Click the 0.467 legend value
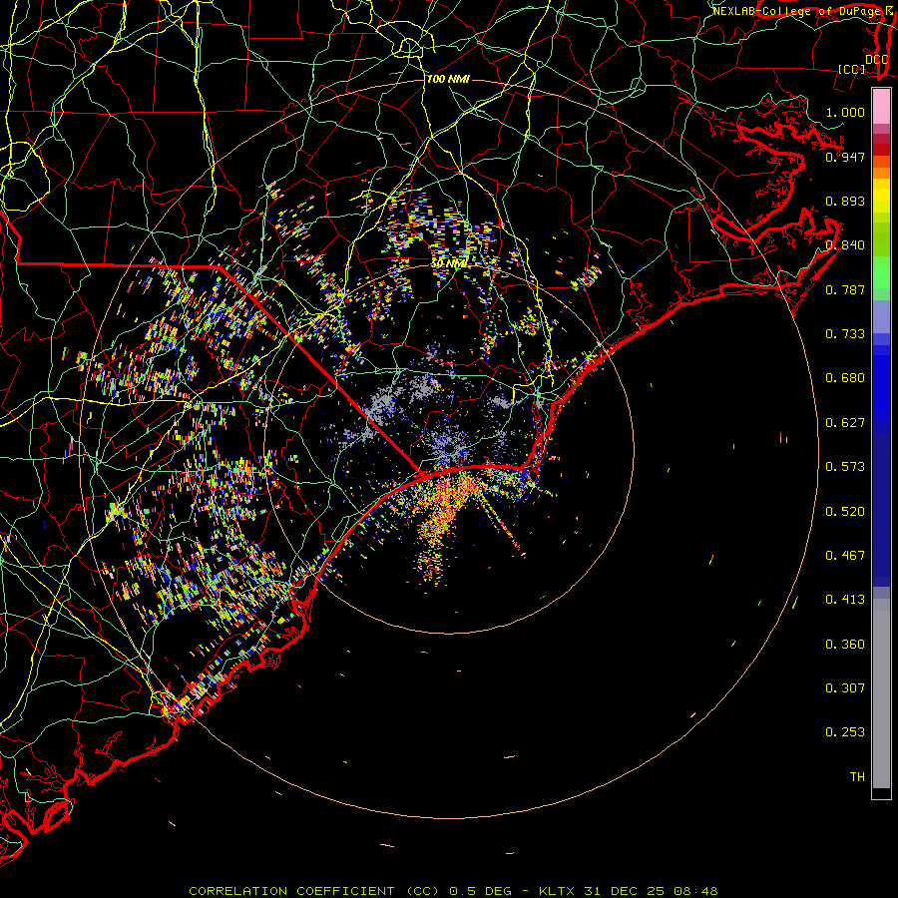The height and width of the screenshot is (898, 898). coord(845,556)
